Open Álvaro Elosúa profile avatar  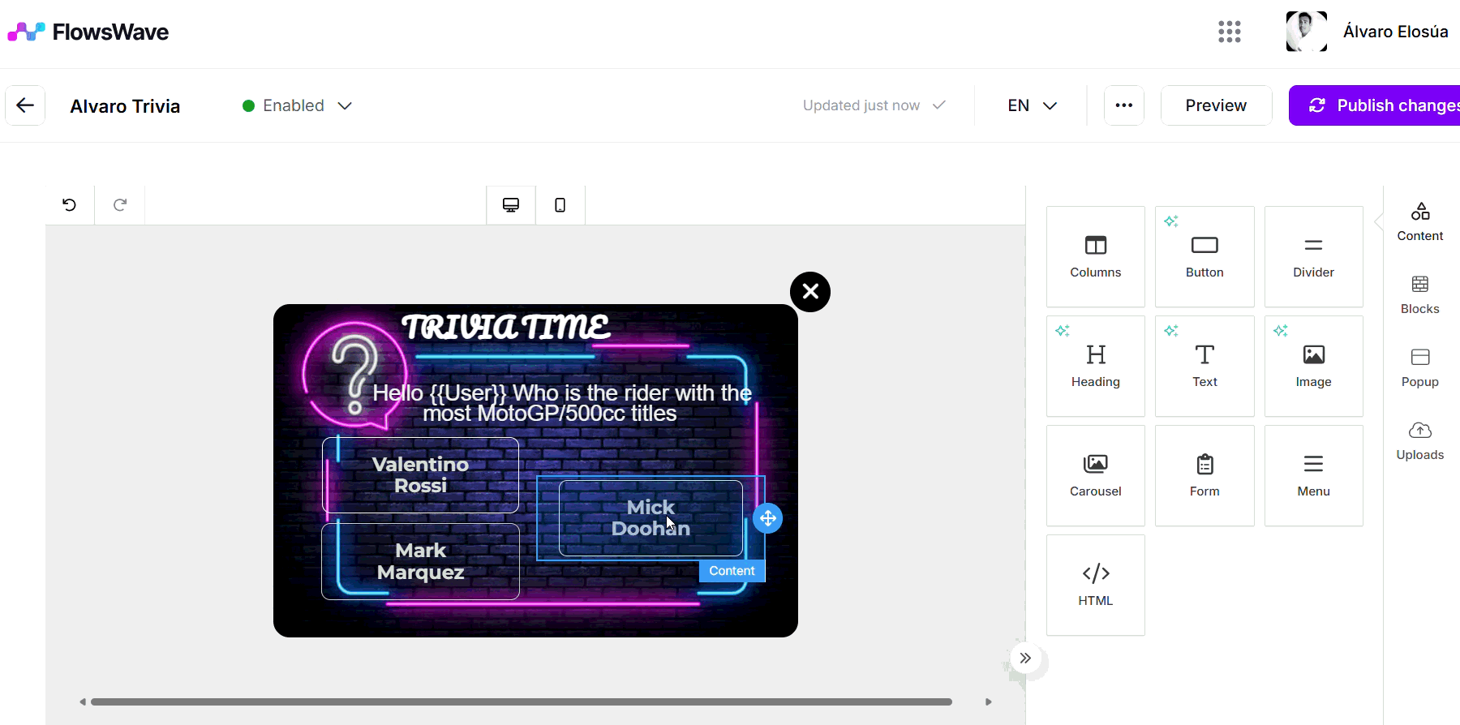(x=1307, y=32)
